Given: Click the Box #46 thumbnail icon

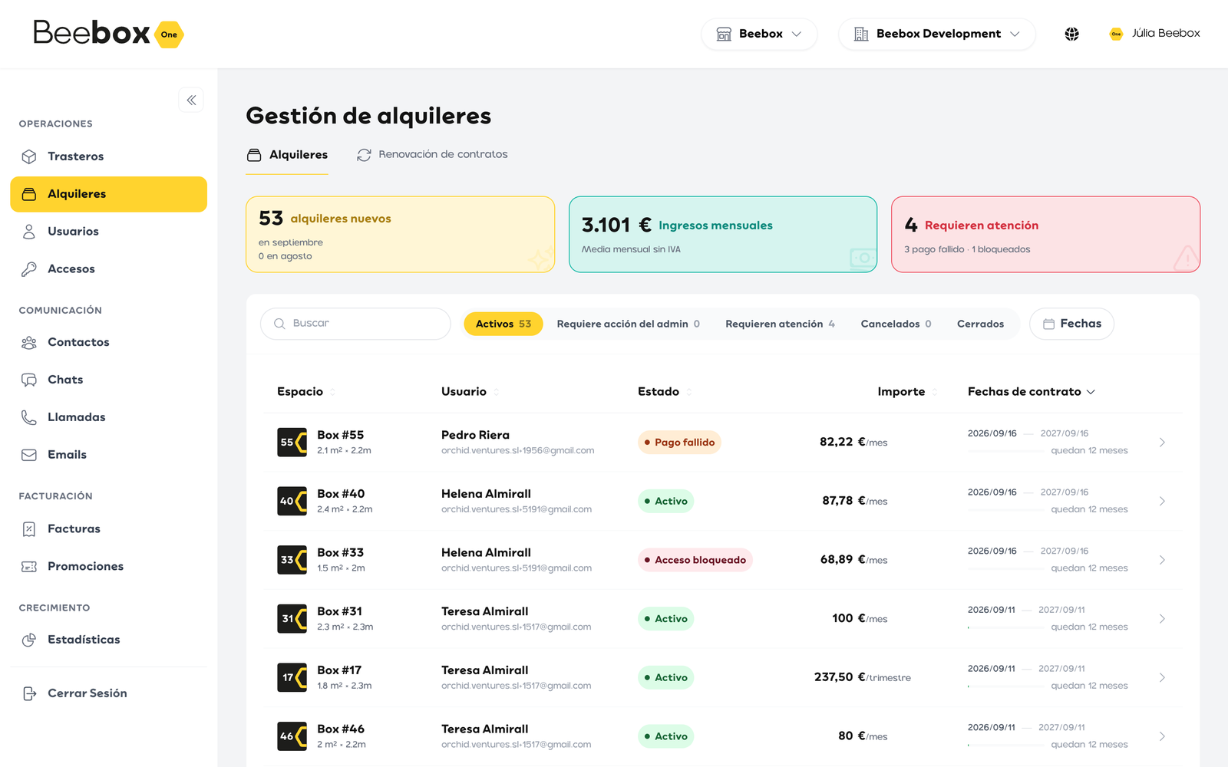Looking at the screenshot, I should click(292, 736).
